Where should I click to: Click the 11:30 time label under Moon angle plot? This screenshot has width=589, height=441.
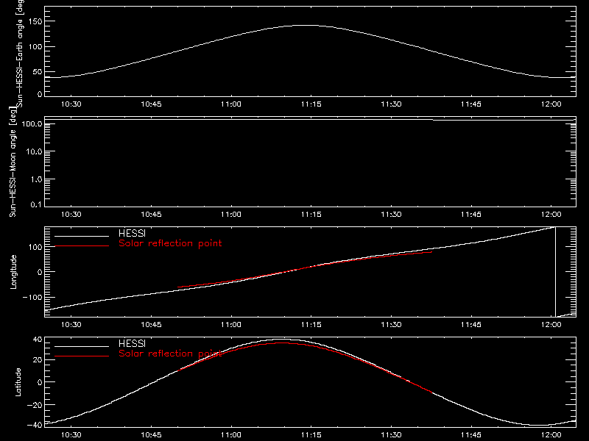coord(391,215)
